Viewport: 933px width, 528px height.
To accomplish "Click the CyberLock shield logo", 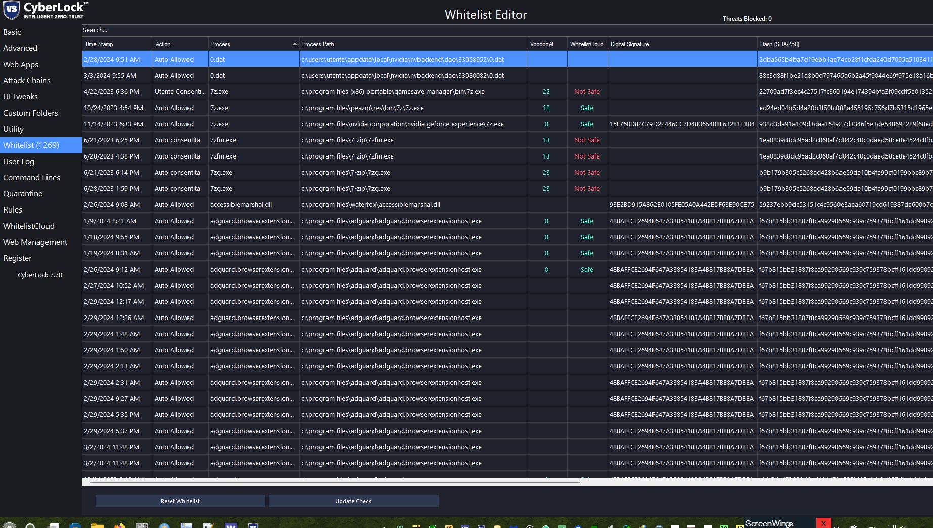I will pyautogui.click(x=11, y=10).
